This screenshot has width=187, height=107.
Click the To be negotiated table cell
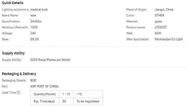click(88, 101)
